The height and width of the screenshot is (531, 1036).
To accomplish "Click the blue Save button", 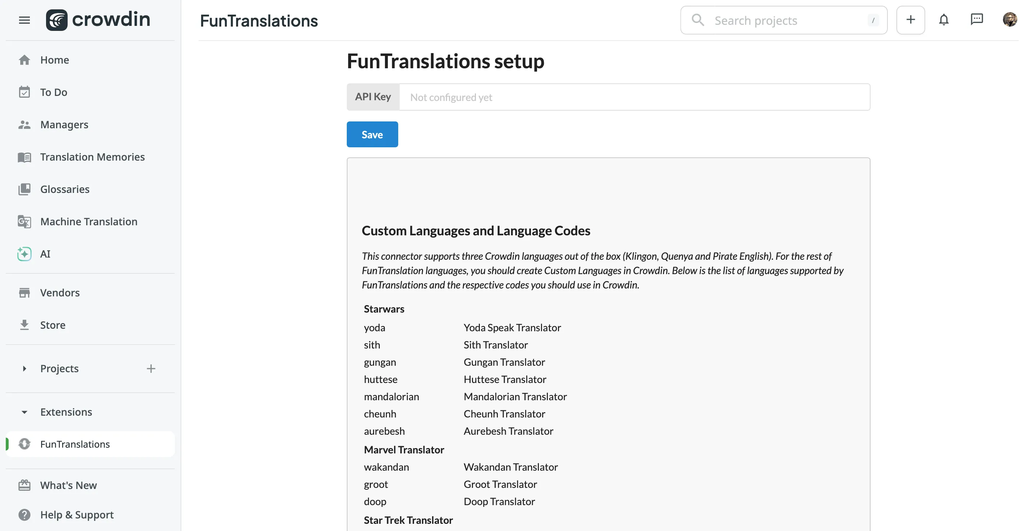I will 372,135.
